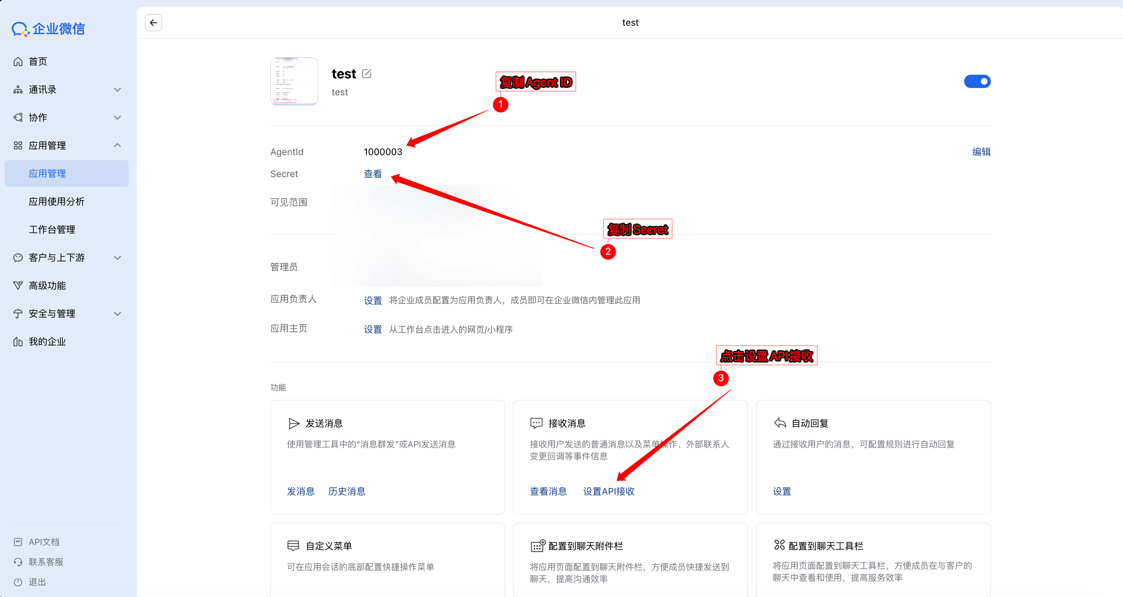The image size is (1123, 597).
Task: Click the 配置到聊天工具栏 icon
Action: pyautogui.click(x=779, y=545)
